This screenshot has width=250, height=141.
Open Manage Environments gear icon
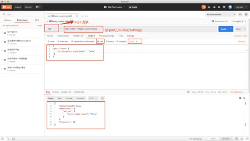click(x=246, y=15)
